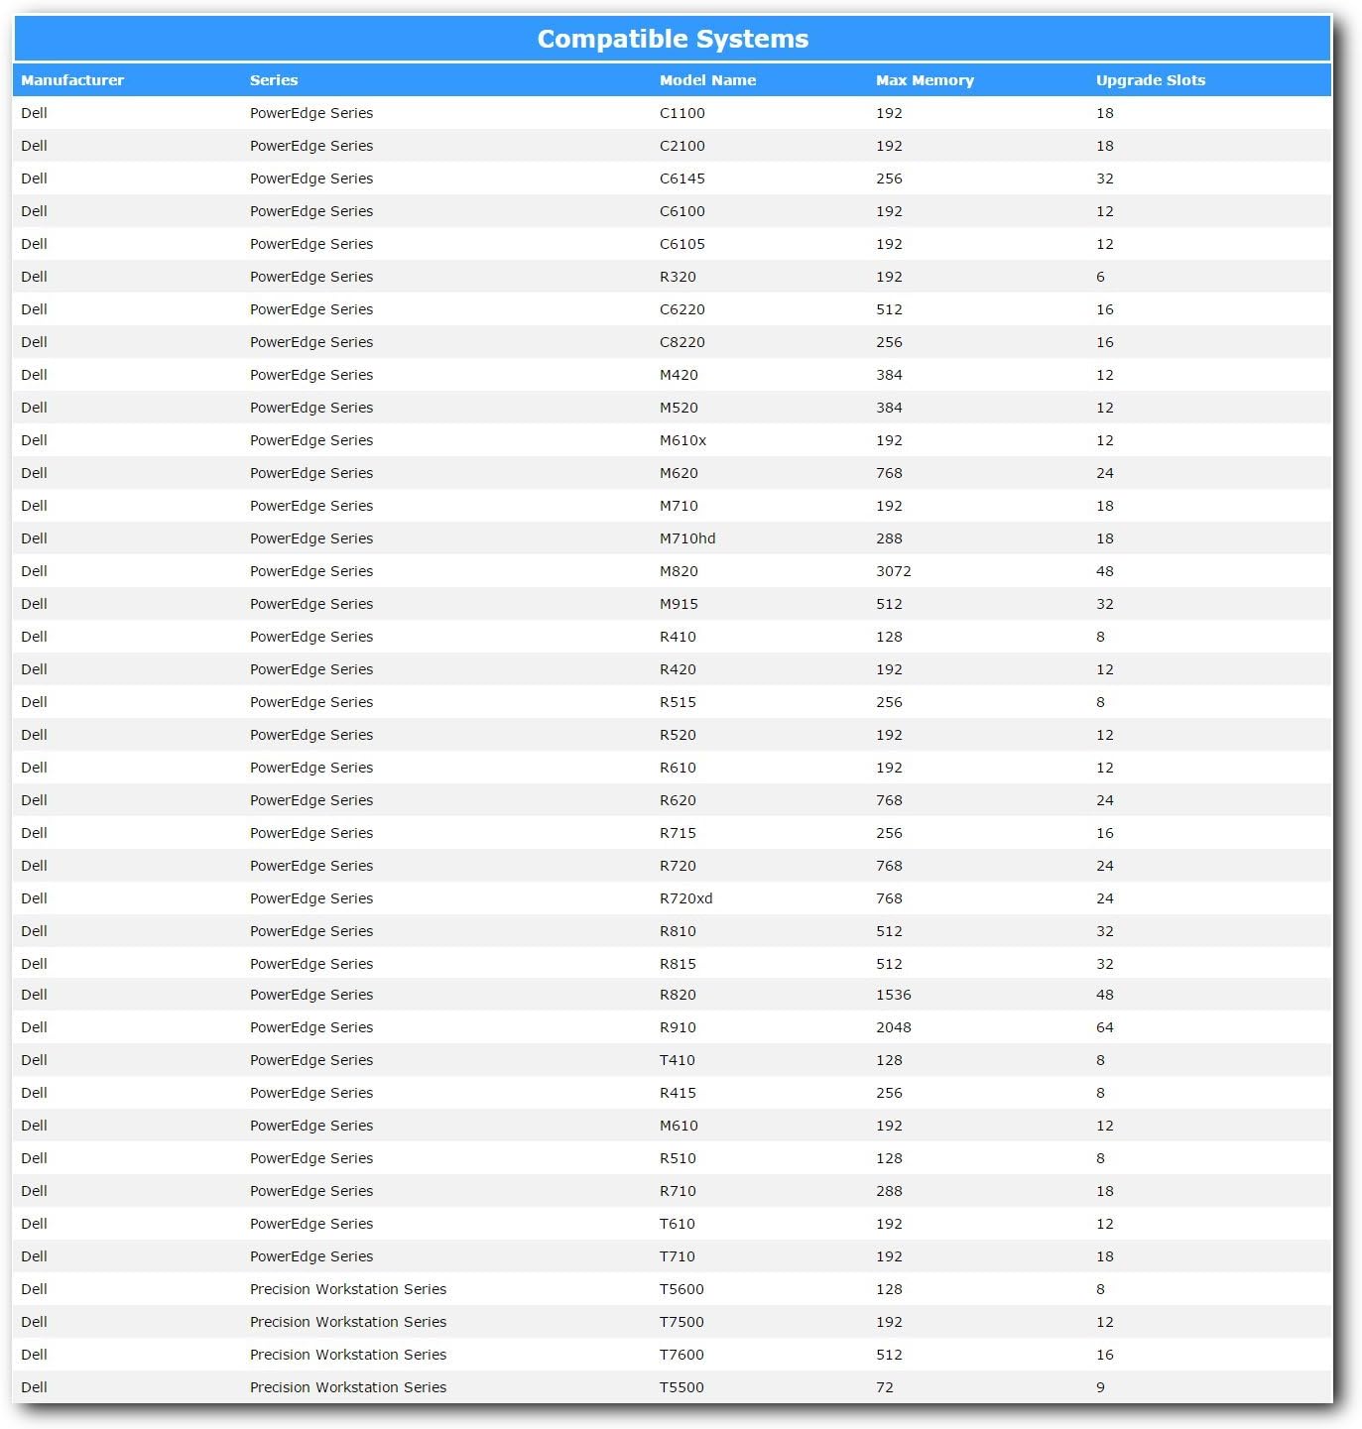Select model name T7600
1362x1429 pixels.
(x=681, y=1355)
